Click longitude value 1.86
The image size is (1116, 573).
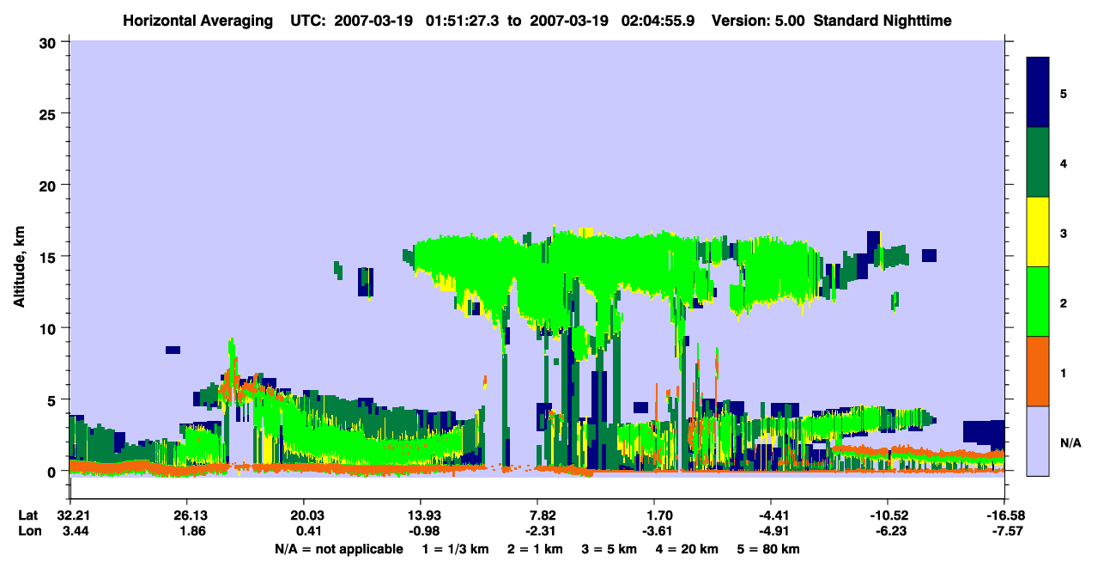(x=194, y=532)
